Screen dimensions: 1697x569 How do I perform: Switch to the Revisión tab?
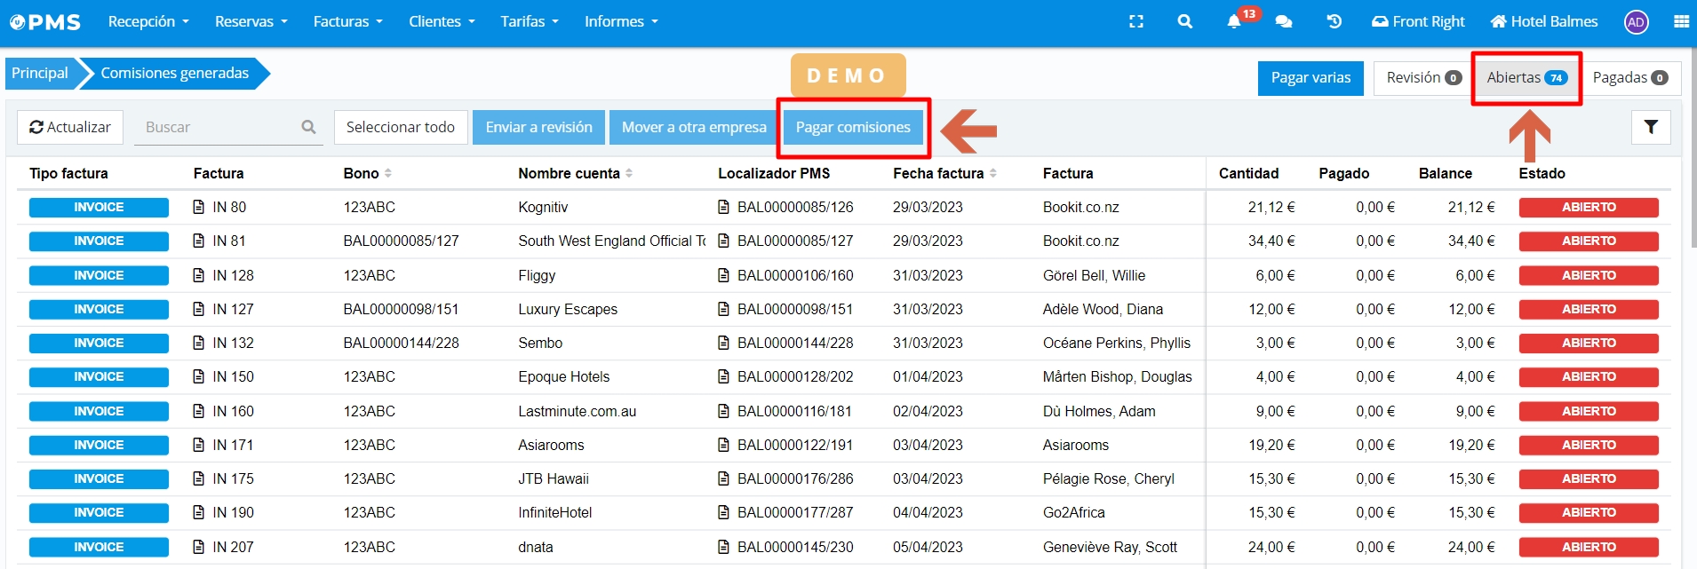1423,78
